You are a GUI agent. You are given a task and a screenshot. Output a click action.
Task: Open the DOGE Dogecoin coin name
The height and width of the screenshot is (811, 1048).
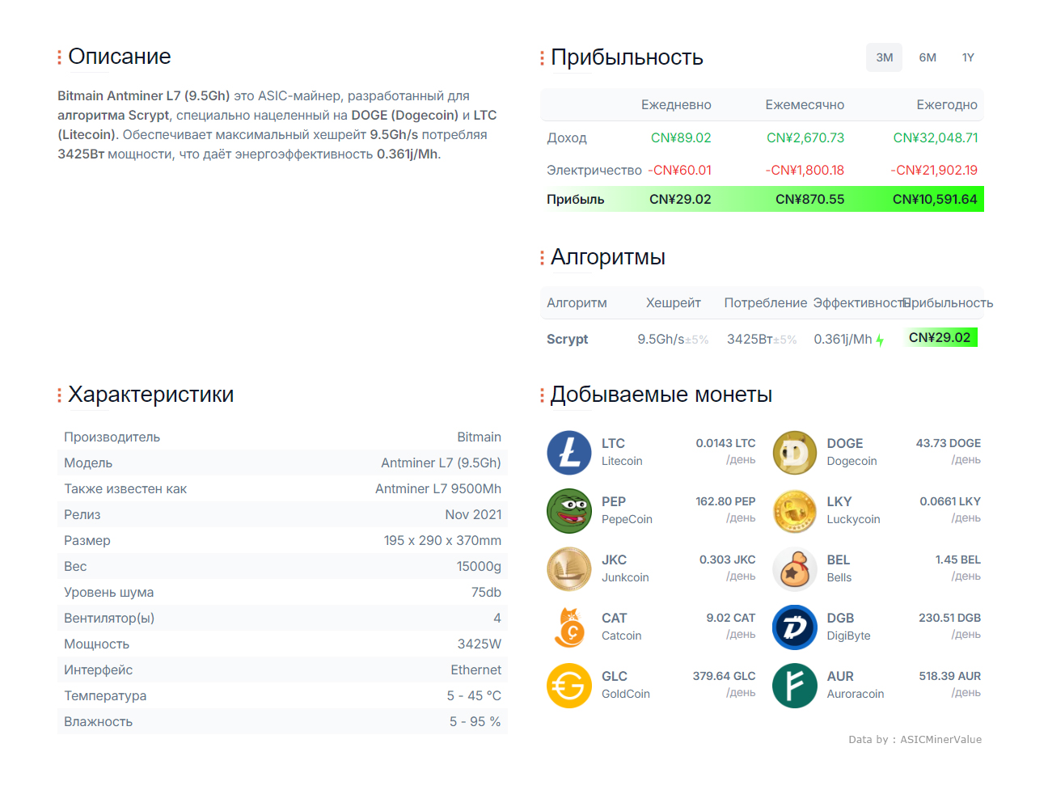click(851, 452)
